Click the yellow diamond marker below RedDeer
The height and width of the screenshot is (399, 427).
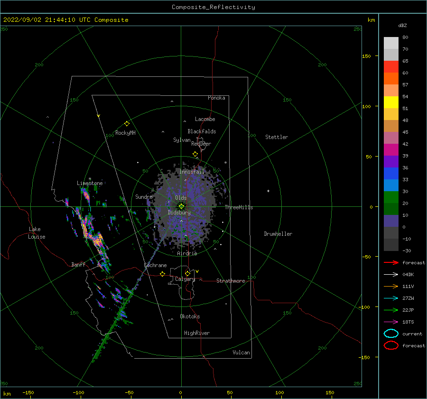pyautogui.click(x=195, y=154)
